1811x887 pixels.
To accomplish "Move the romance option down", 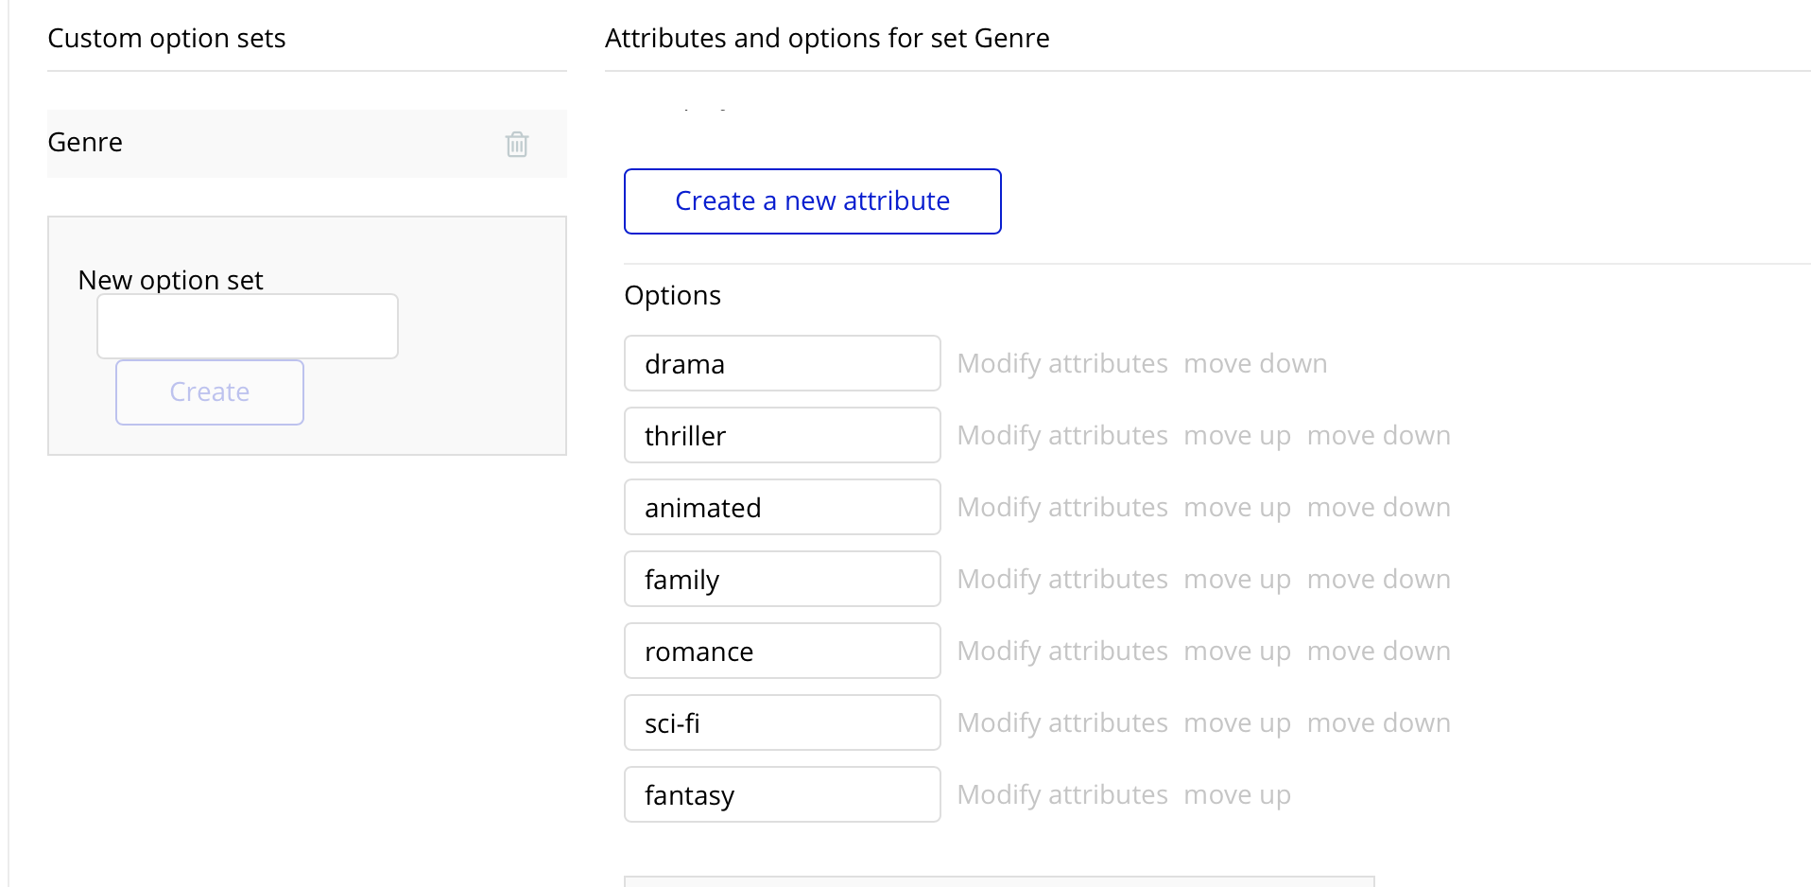I will [x=1378, y=652].
